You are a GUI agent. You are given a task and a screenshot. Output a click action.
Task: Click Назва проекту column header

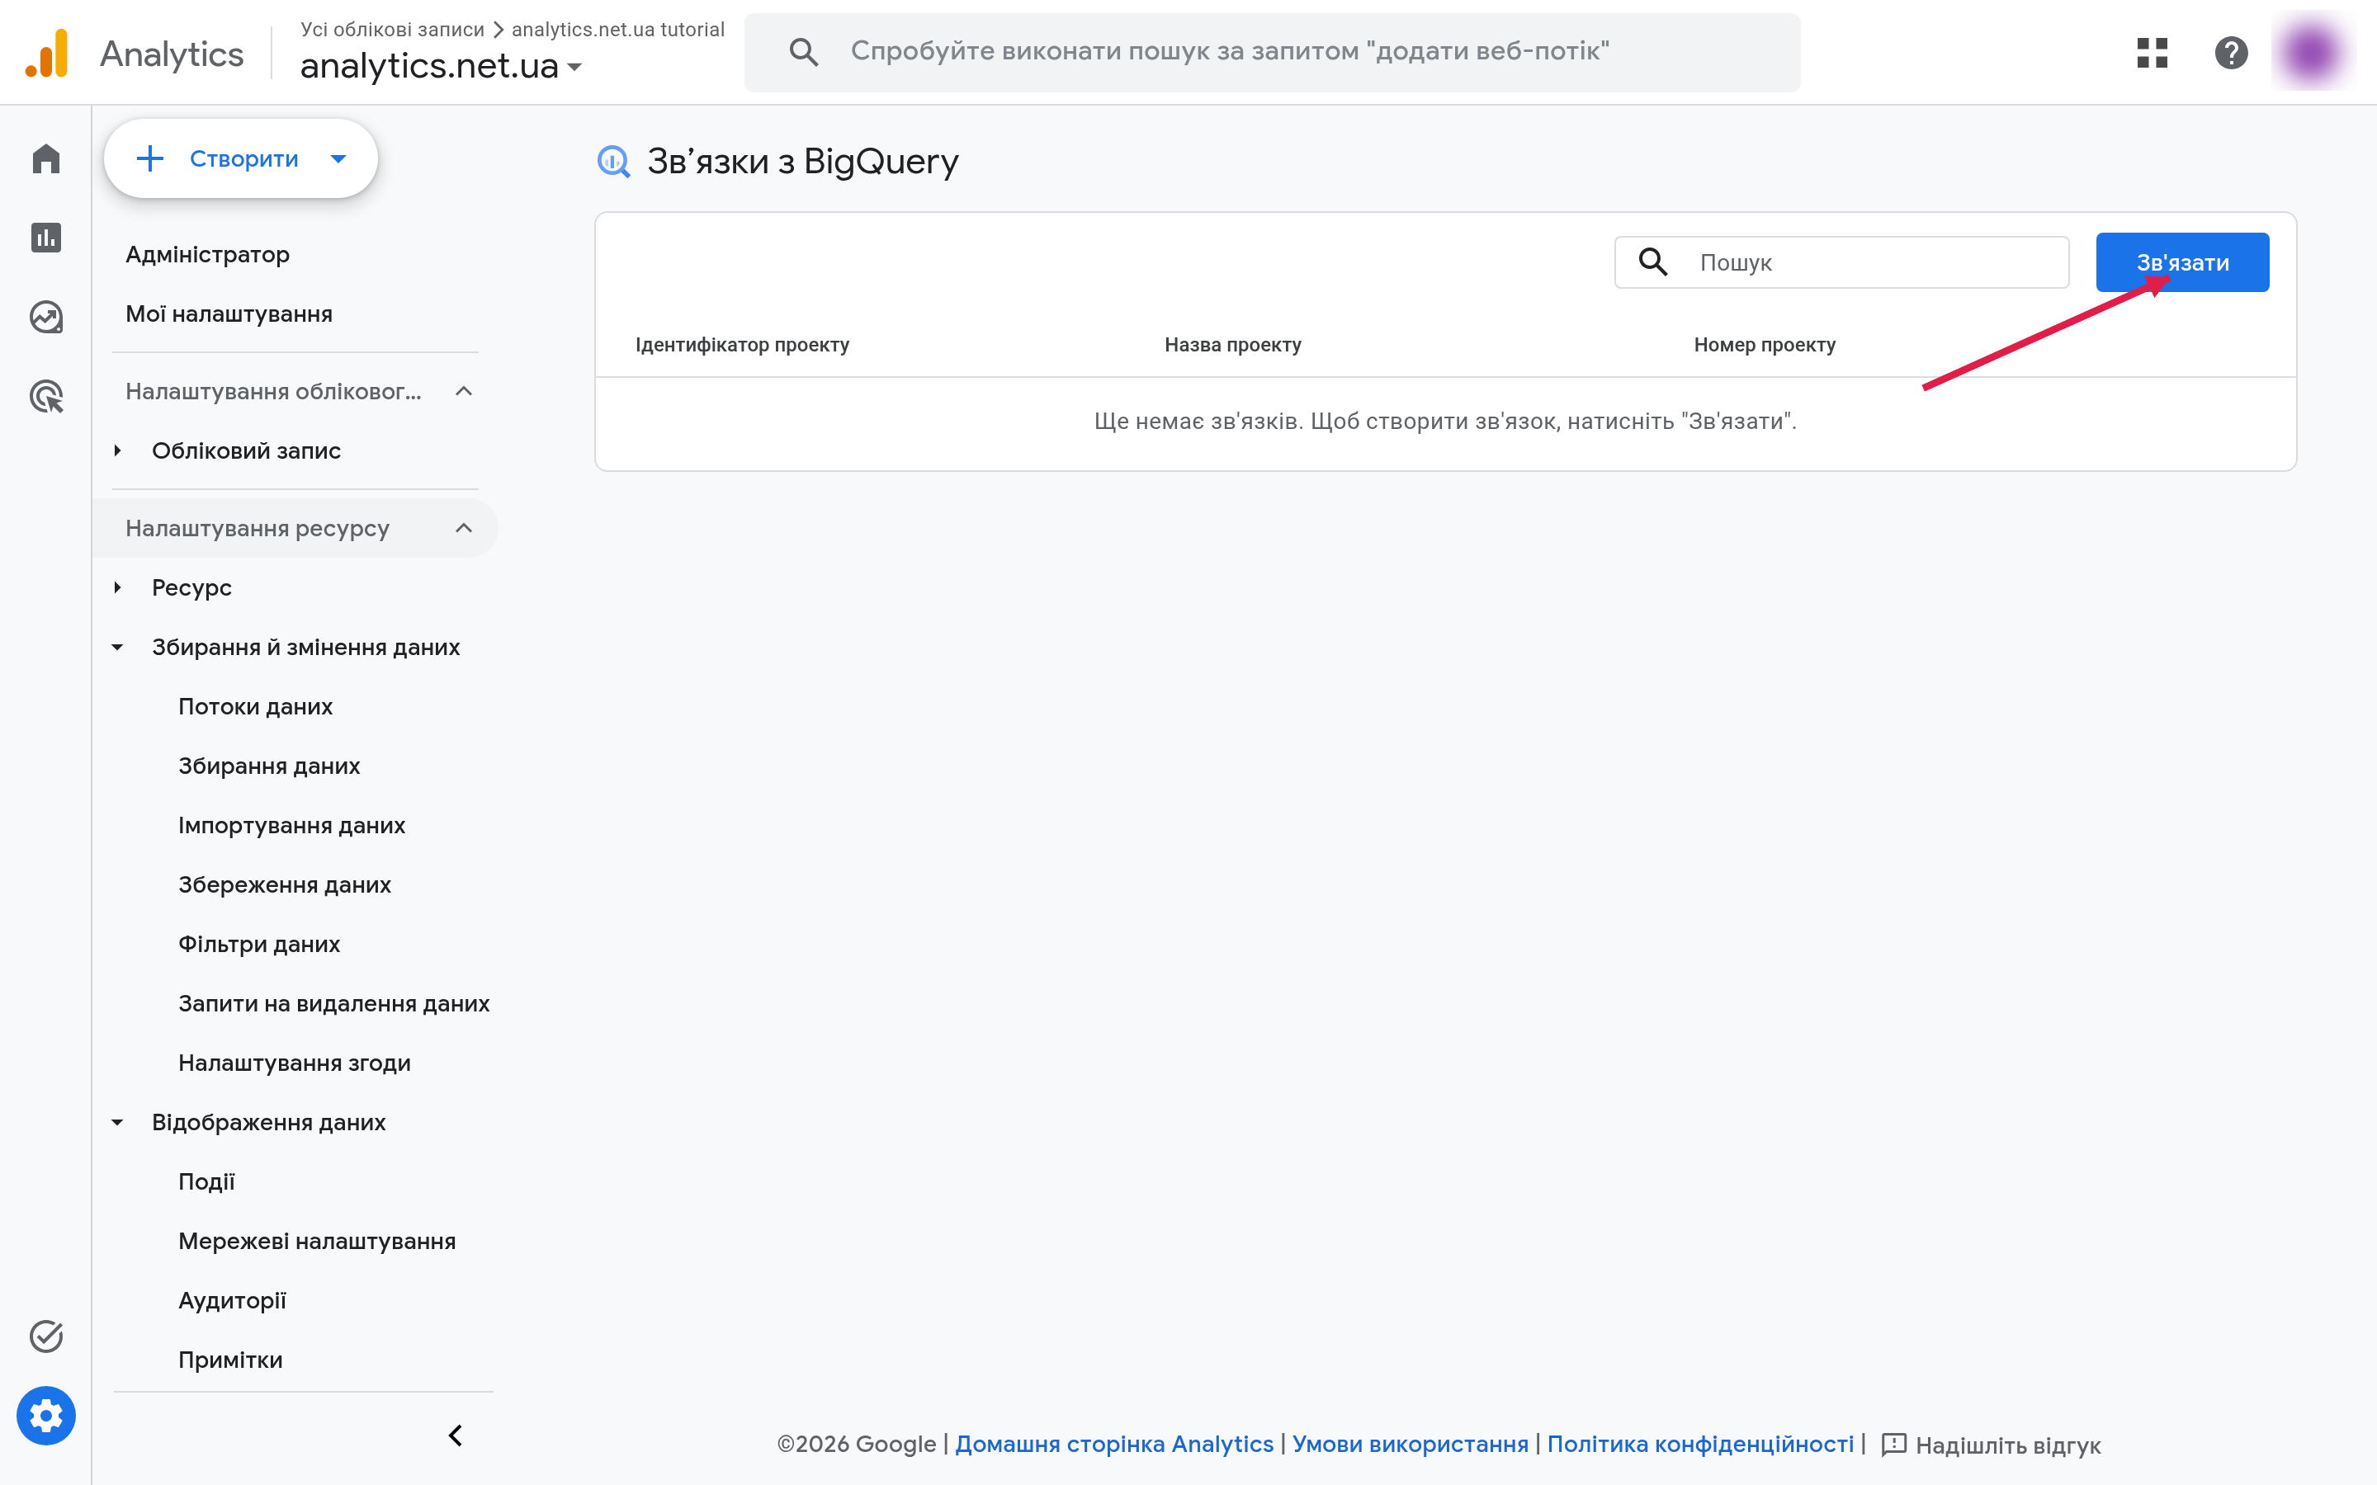1233,345
